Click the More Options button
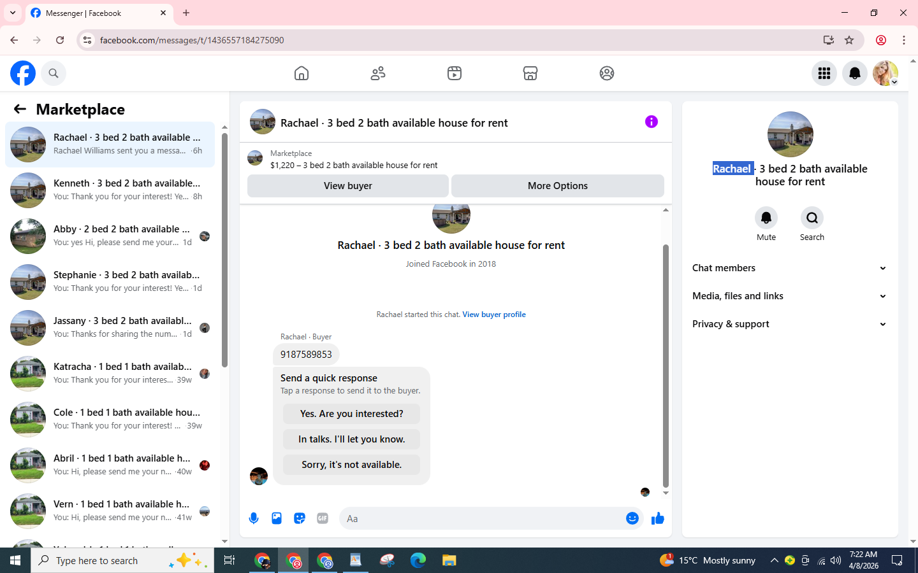 (x=558, y=186)
